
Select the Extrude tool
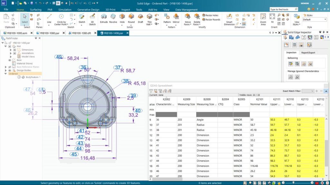click(104, 18)
